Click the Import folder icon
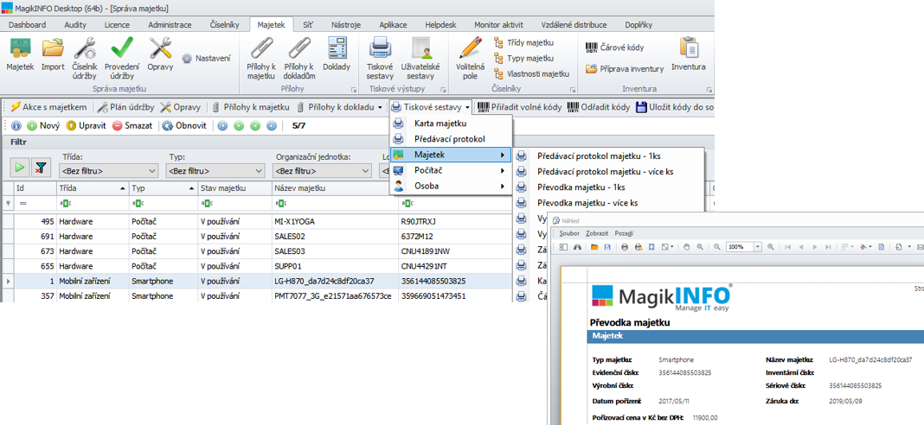Screen dimensions: 924x425 coord(53,54)
